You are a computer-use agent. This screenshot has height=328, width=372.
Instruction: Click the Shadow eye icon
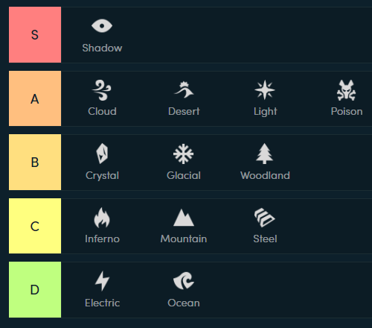102,26
